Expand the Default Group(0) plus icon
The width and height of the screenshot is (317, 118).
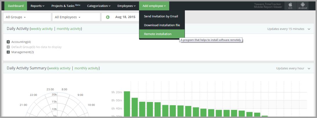(8, 47)
